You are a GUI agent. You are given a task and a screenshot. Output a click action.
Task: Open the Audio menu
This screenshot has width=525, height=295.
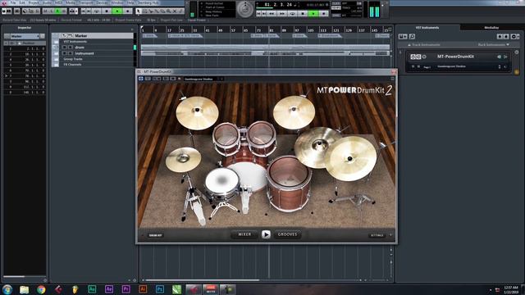[47, 2]
